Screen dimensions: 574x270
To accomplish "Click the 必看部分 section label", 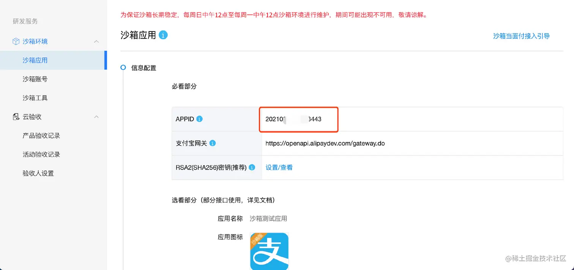I will (184, 86).
